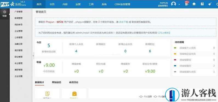Go to site home via house icon

[194, 4]
